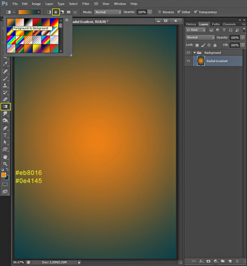The image size is (247, 266).
Task: Click the orange foreground color swatch
Action: tap(4, 175)
